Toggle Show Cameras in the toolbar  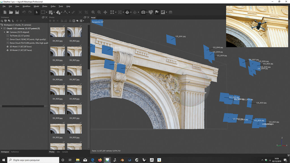[x=143, y=12]
